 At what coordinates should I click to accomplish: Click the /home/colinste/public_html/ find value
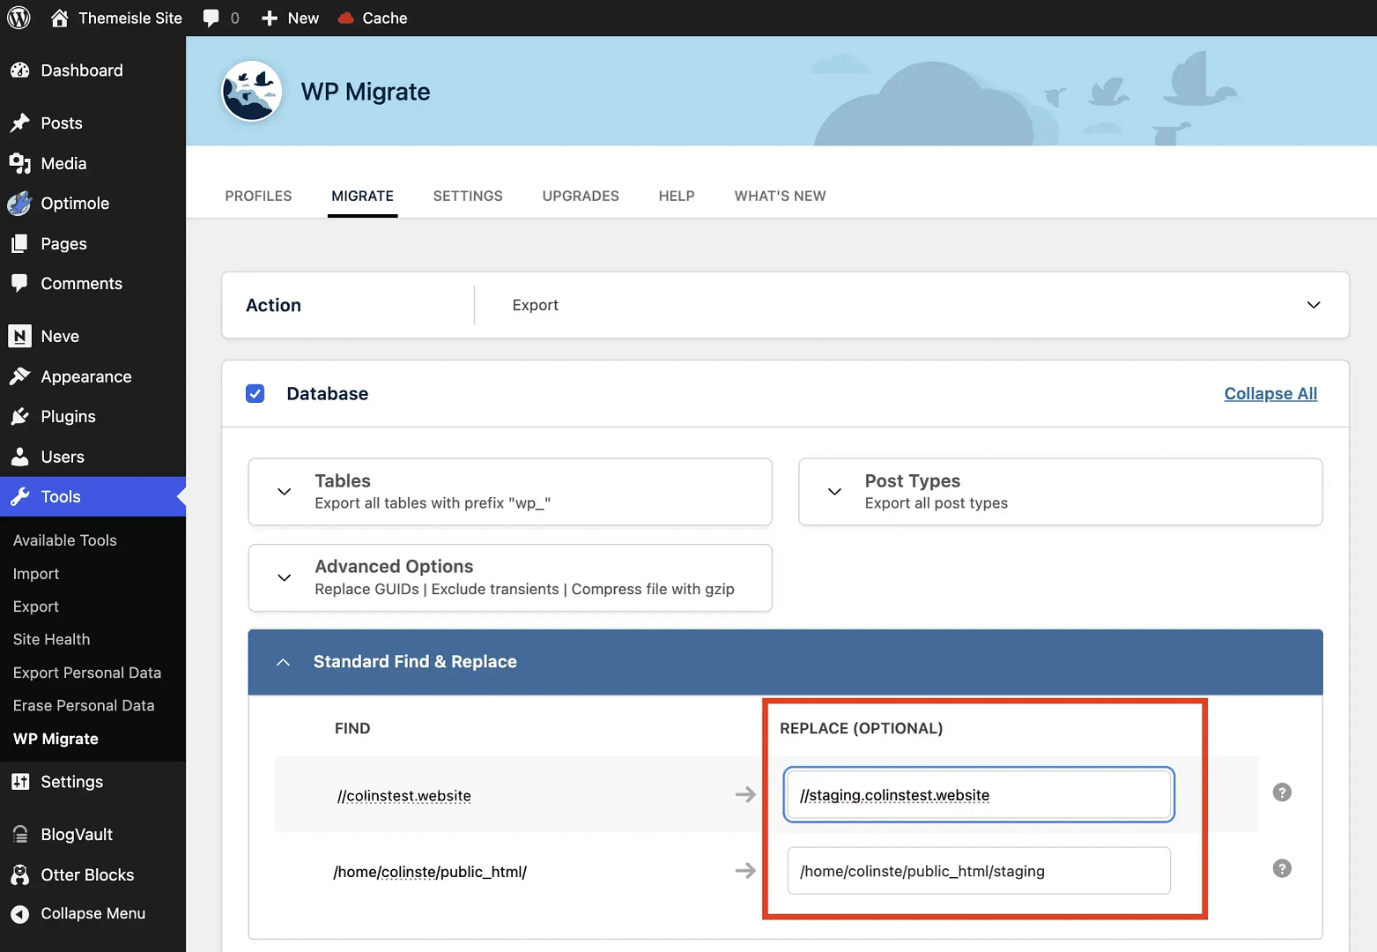(430, 872)
